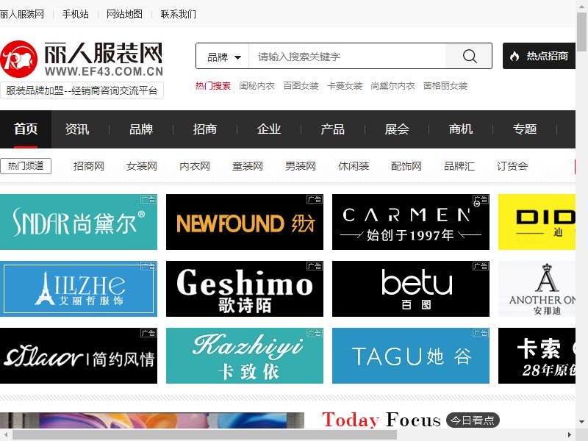Go to the 商机 navigation item
This screenshot has width=588, height=441.
[461, 129]
